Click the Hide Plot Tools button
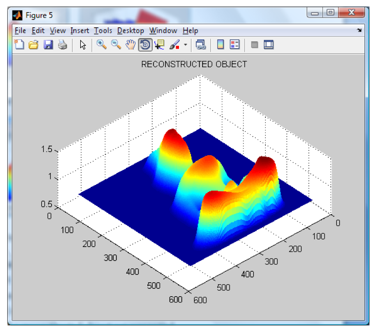Image resolution: width=377 pixels, height=331 pixels. 254,45
